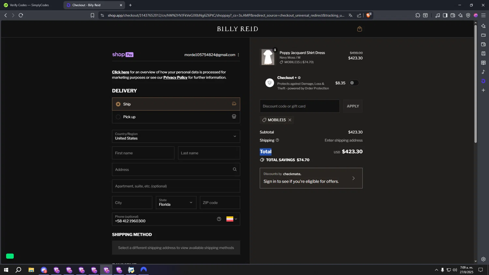This screenshot has width=489, height=275.
Task: Show hidden system tray icons chevron
Action: click(436, 270)
